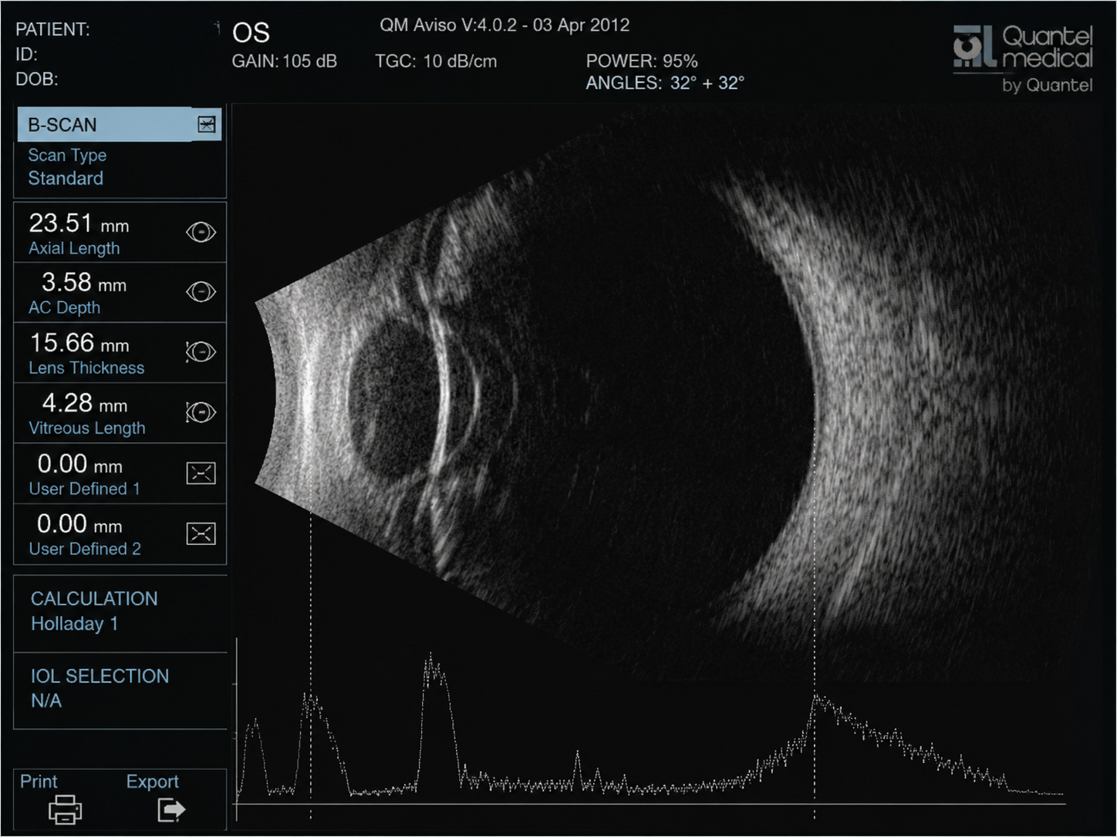Click the PATIENT field label

pyautogui.click(x=52, y=29)
